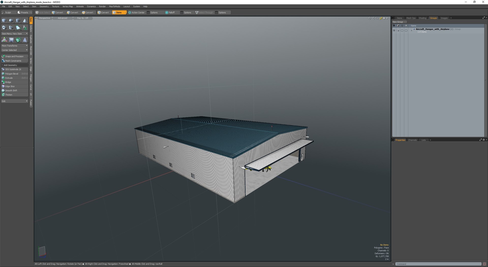
Task: Open Perspective view type dropdown
Action: coord(44,18)
